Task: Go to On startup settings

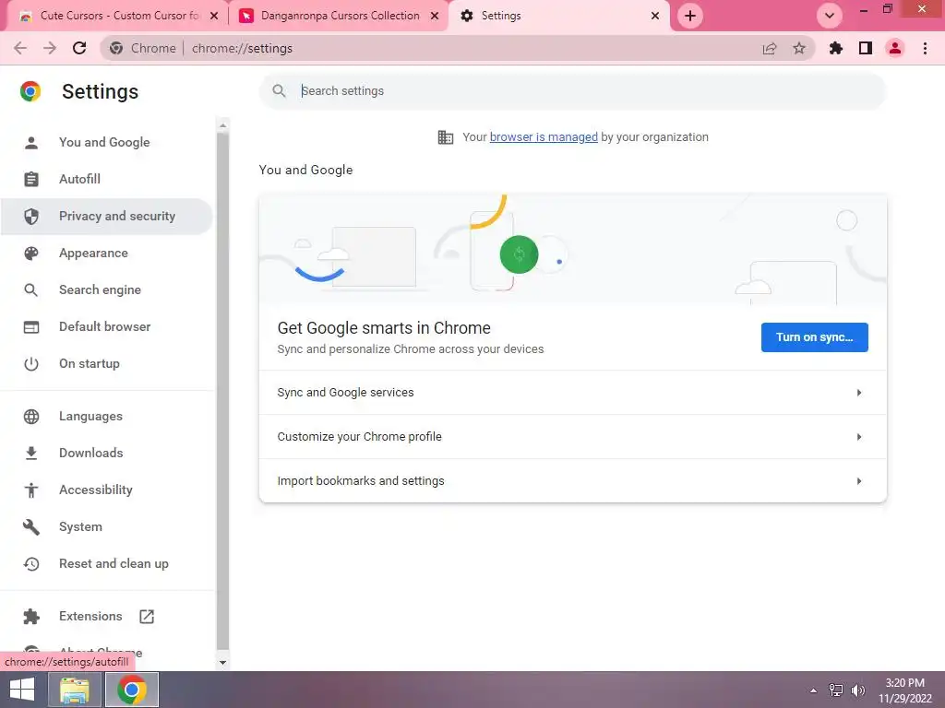Action: click(x=90, y=363)
